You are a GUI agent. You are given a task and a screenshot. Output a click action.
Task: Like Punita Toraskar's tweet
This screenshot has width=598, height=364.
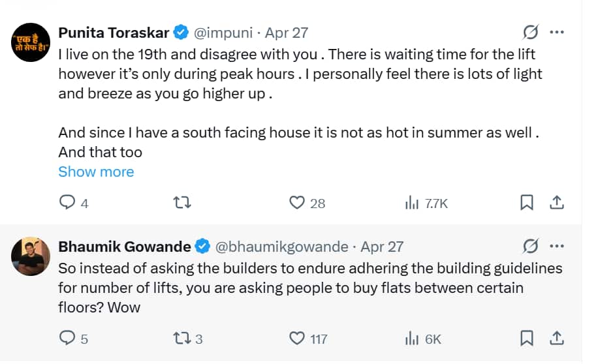(x=298, y=204)
